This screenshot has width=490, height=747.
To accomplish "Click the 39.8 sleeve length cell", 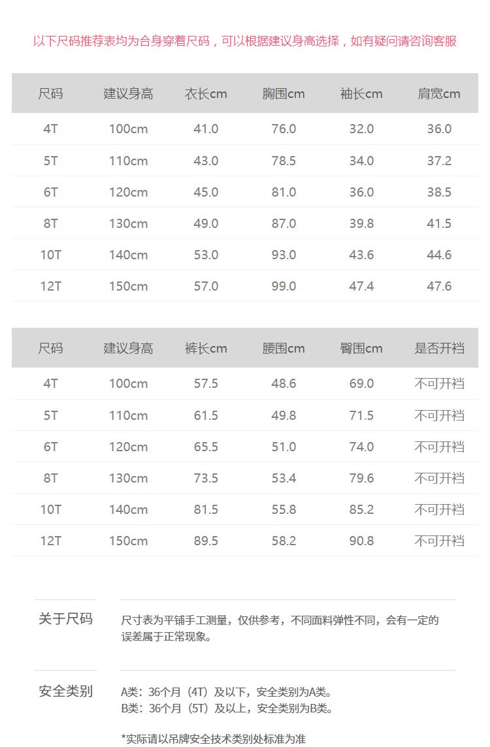I will [x=361, y=223].
